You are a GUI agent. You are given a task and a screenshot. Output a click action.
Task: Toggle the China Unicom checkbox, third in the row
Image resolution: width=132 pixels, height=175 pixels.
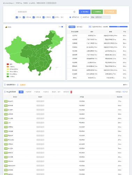coord(34,17)
